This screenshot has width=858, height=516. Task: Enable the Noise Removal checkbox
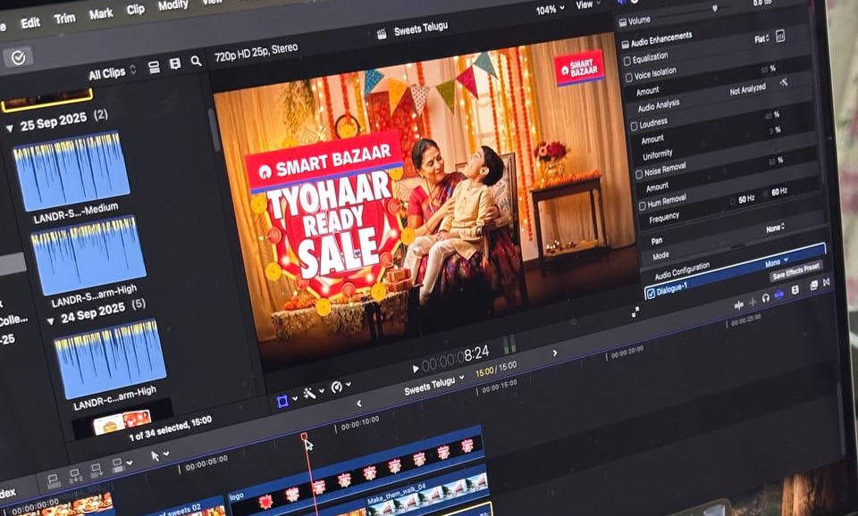[638, 175]
